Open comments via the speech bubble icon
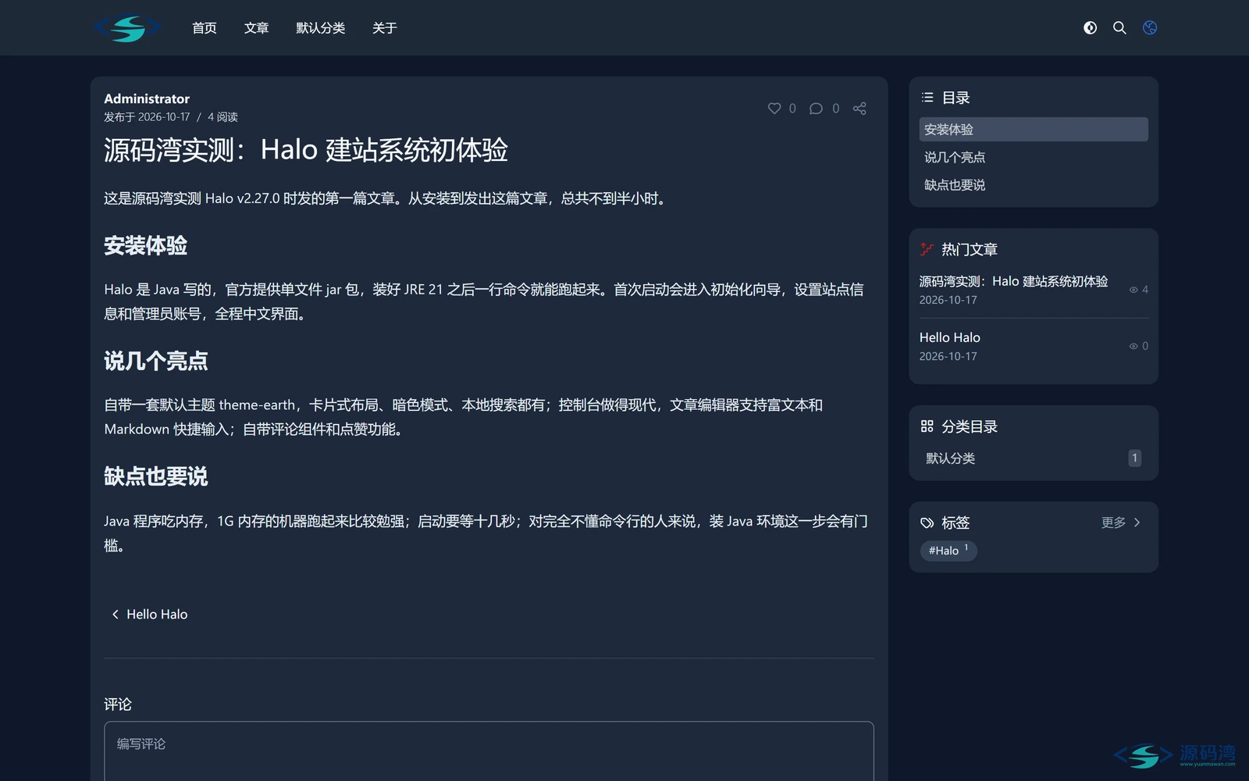 pos(816,109)
